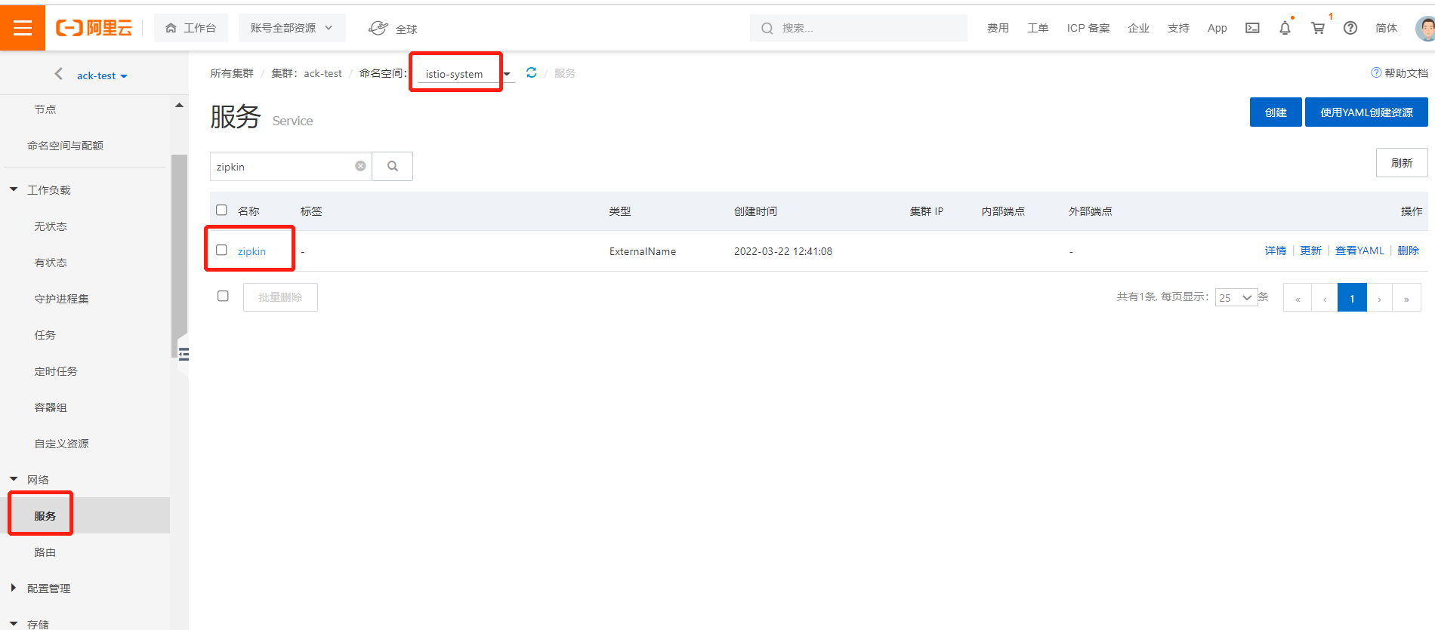Collapse the sidebar with the handle icon

click(x=184, y=354)
